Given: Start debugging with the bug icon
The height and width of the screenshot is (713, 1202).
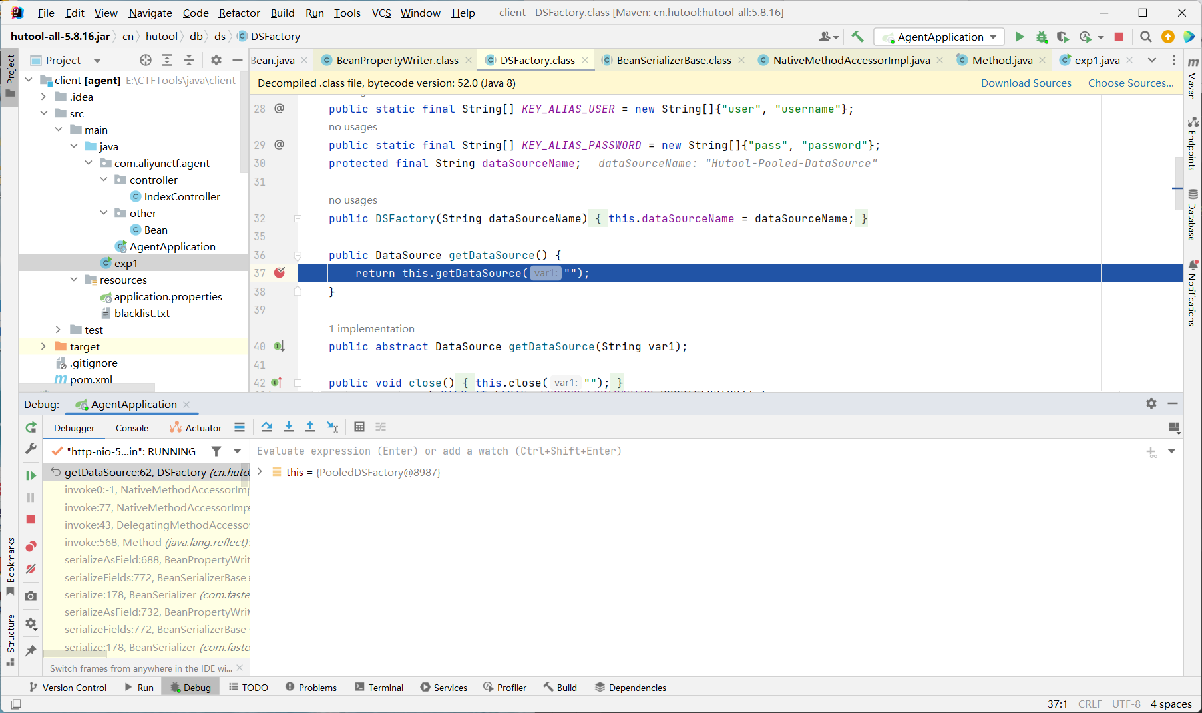Looking at the screenshot, I should tap(1042, 37).
